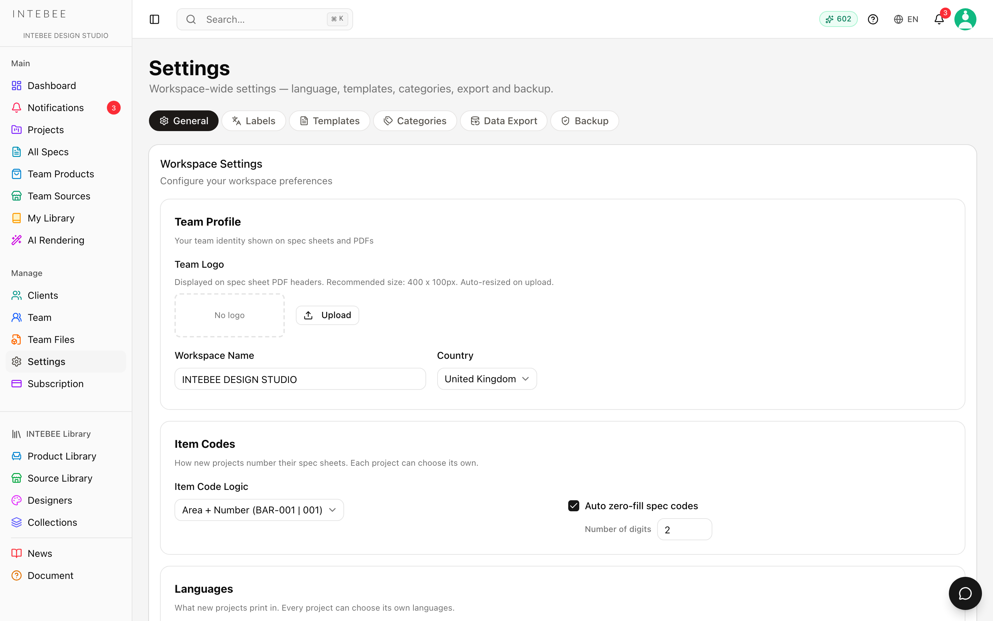Click the INTEBEE logo text
Screen dimensions: 993x621
pos(39,14)
